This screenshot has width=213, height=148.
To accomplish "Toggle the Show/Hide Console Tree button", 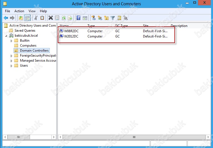I will [27, 18].
